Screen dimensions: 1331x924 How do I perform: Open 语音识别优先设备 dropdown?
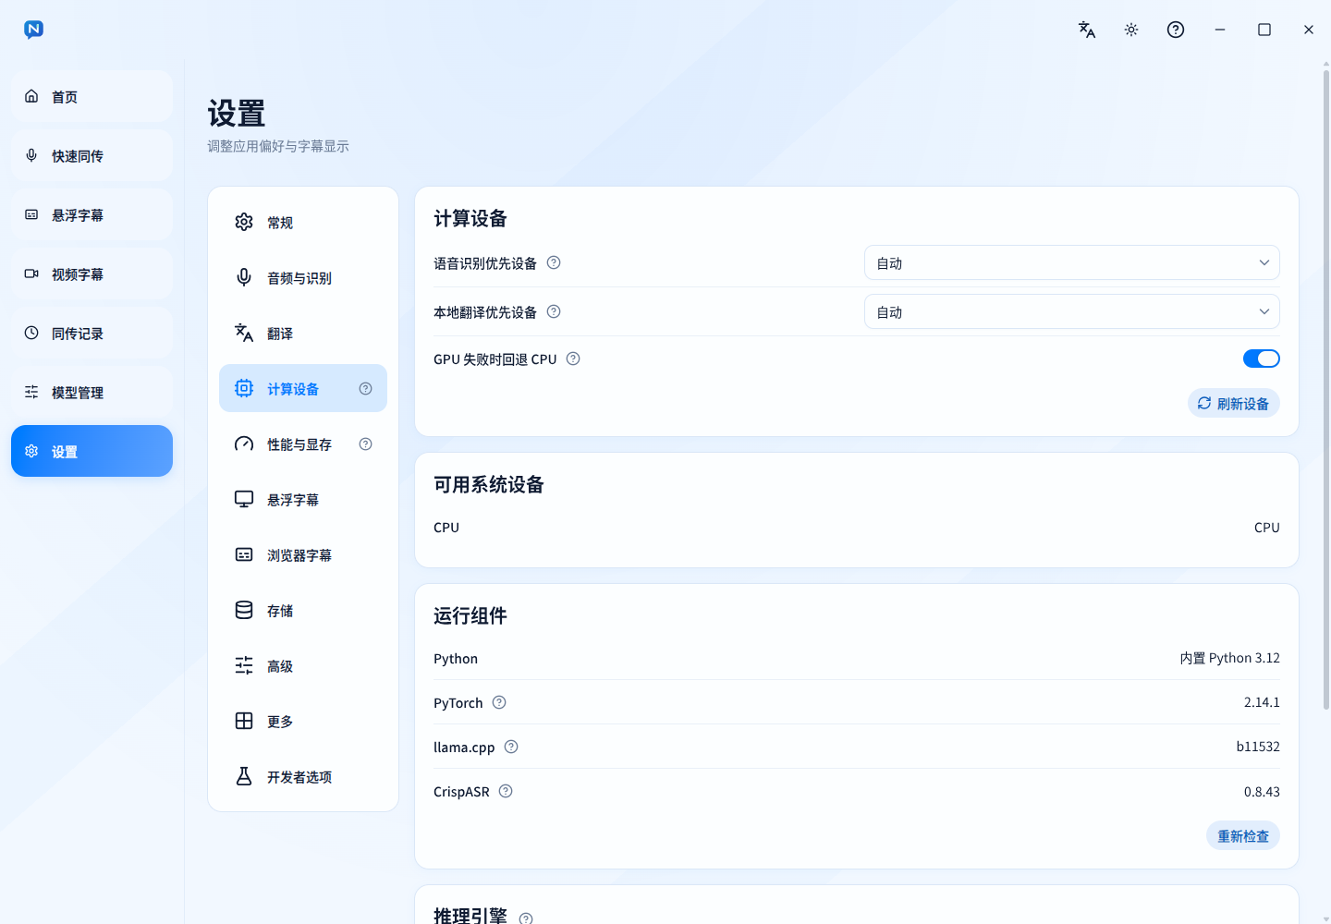(1072, 262)
